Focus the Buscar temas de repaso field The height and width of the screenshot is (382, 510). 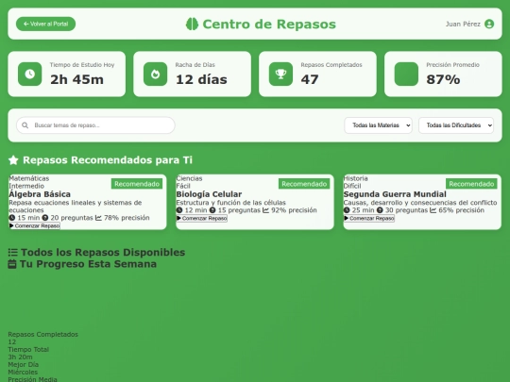pos(95,125)
